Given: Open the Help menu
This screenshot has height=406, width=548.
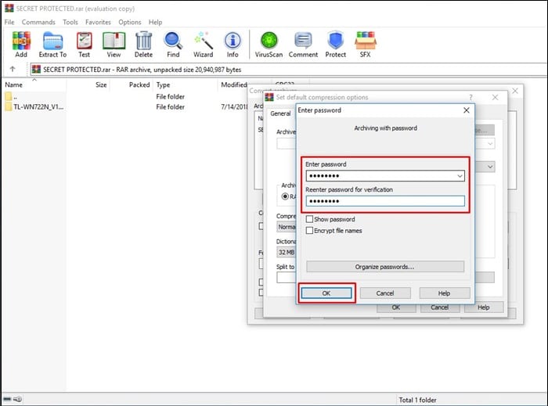Looking at the screenshot, I should [x=155, y=22].
